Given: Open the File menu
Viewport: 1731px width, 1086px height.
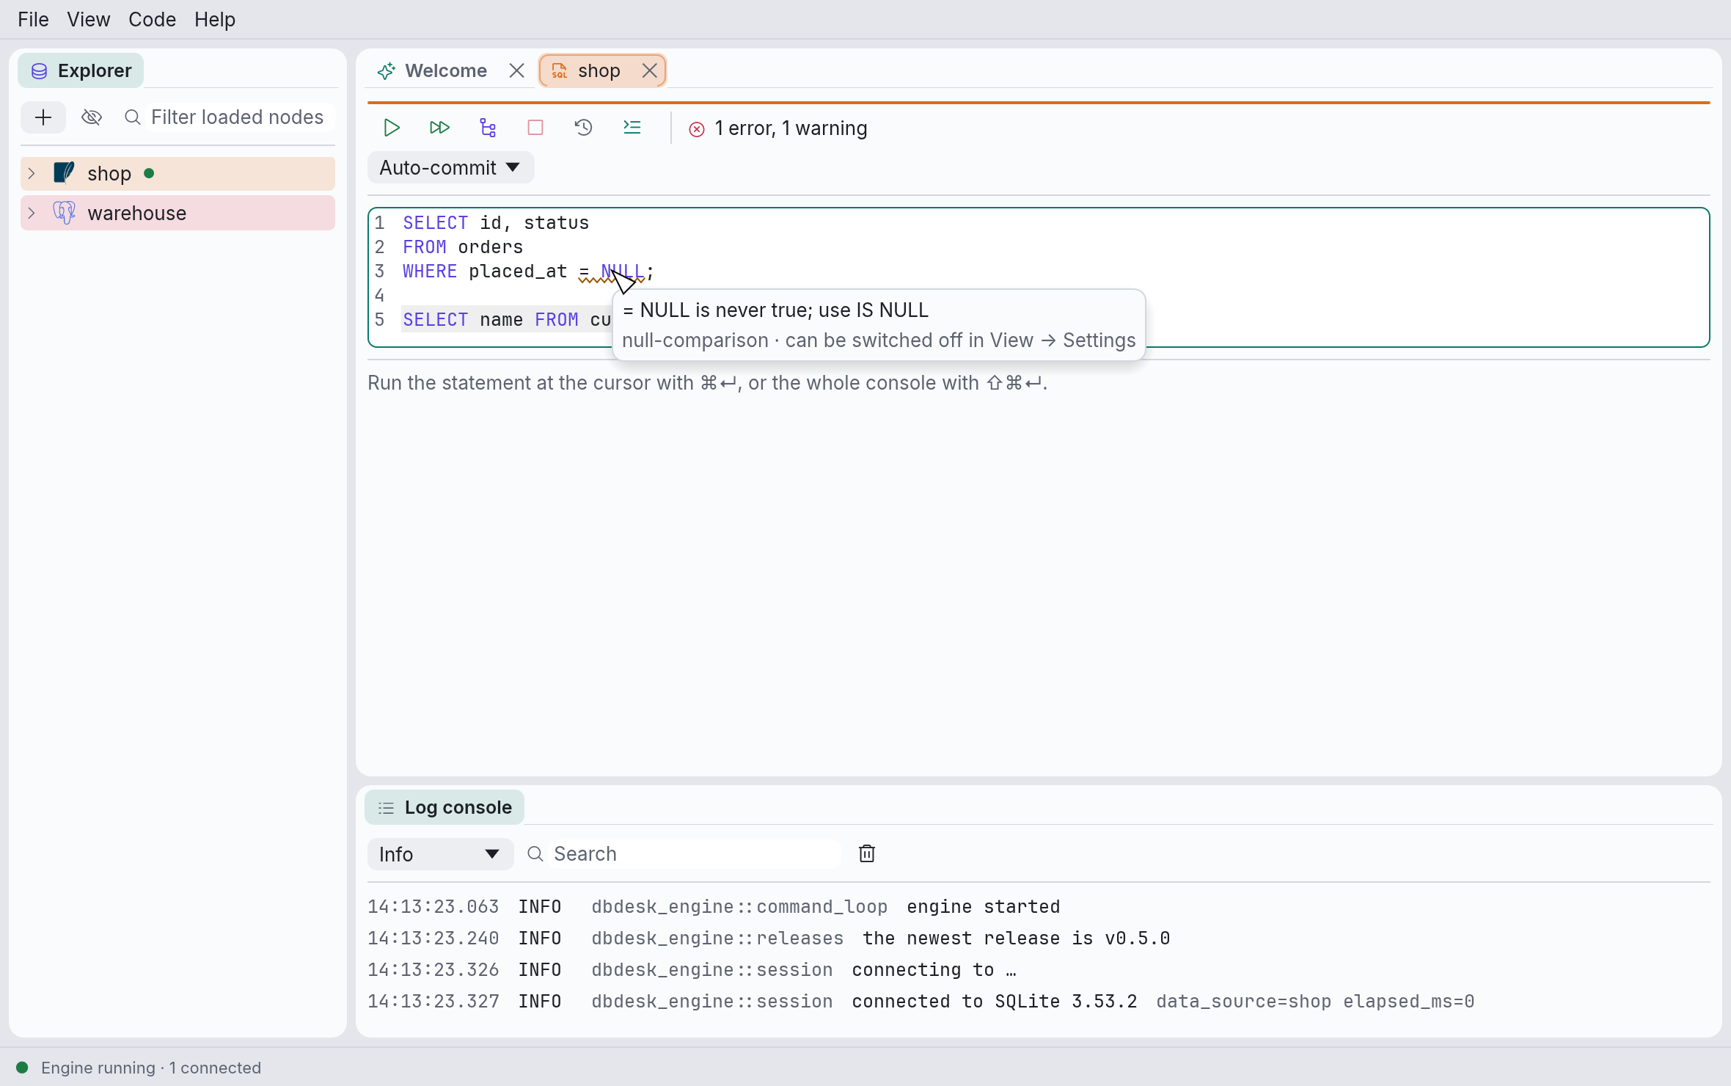Looking at the screenshot, I should click(x=33, y=19).
